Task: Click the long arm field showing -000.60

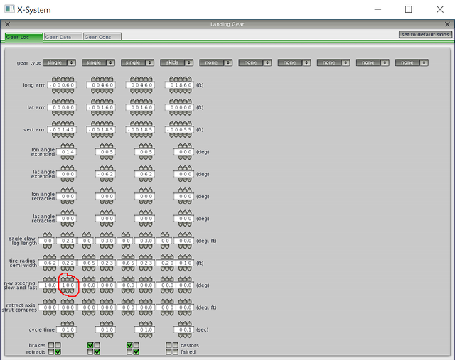Action: click(x=62, y=85)
